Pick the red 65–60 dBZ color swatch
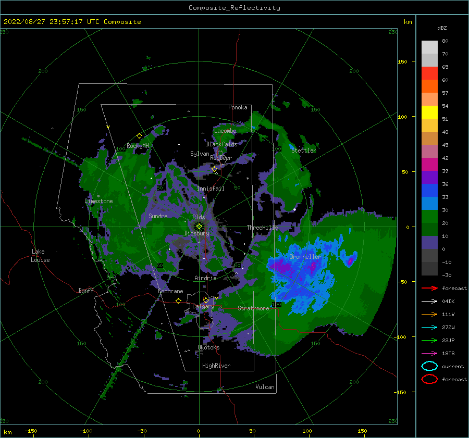This screenshot has height=438, width=469. (429, 73)
